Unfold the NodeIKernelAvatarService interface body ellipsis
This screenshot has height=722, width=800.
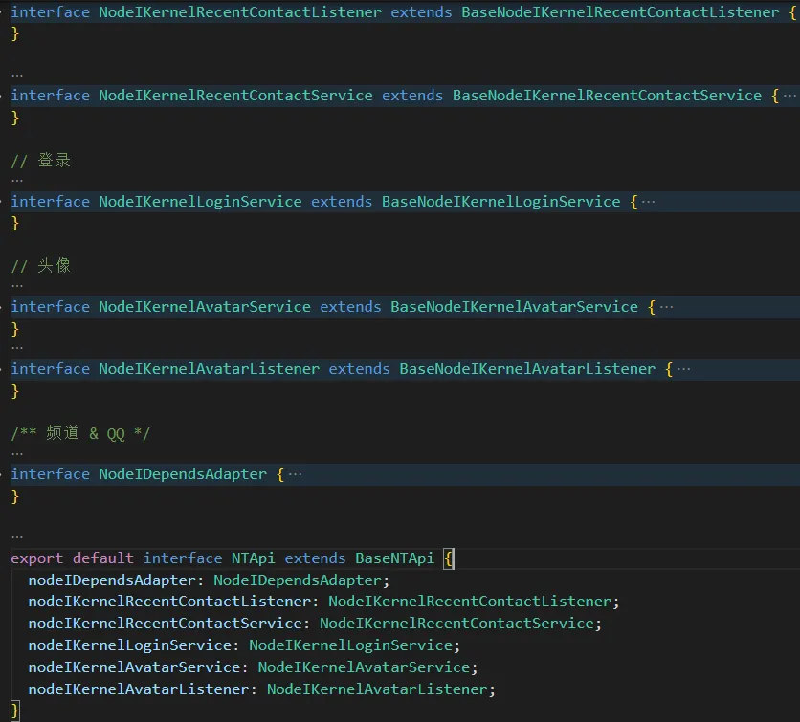[x=666, y=307]
